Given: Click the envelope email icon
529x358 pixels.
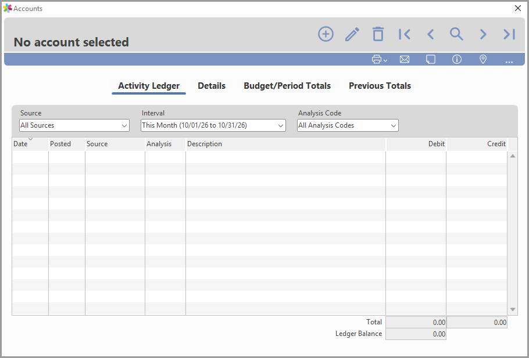Looking at the screenshot, I should (405, 60).
